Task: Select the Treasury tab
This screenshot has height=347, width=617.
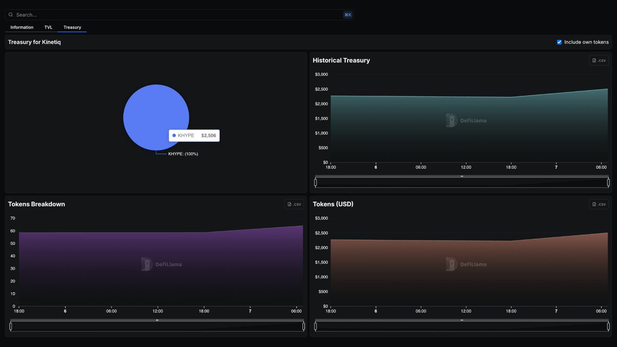Action: coord(72,27)
